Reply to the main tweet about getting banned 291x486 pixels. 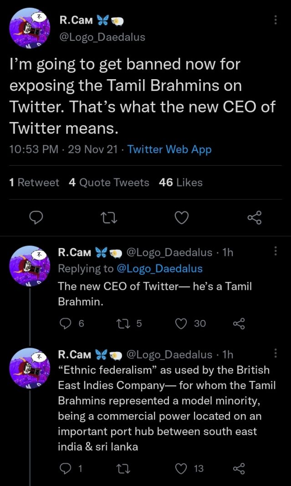pos(36,218)
